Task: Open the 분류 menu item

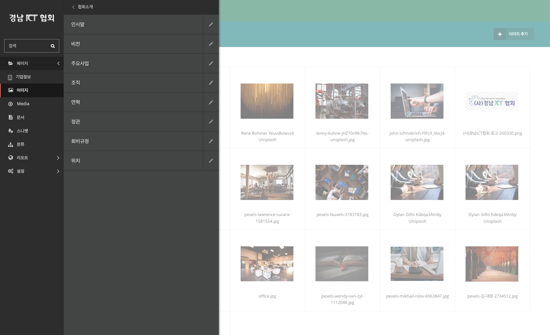Action: [32, 144]
